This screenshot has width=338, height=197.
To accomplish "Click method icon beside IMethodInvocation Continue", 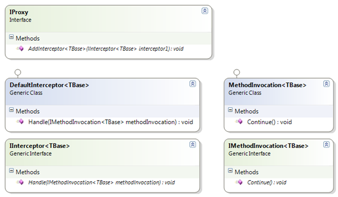I will [239, 182].
